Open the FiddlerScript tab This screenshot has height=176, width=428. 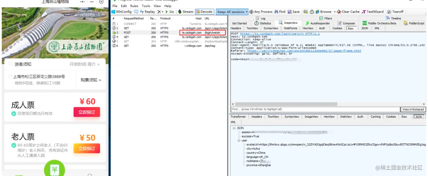[414, 23]
